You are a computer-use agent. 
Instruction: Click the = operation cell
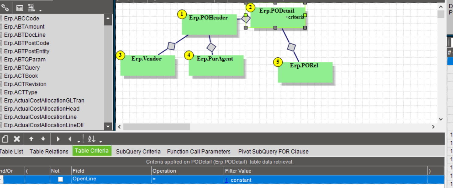(188, 179)
